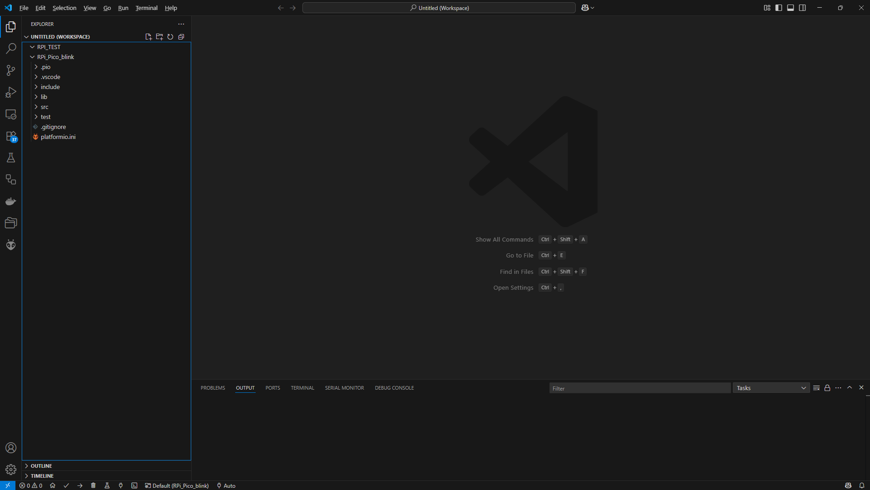Click the Untitled (Workspace) command center search
The image size is (870, 490).
[439, 8]
